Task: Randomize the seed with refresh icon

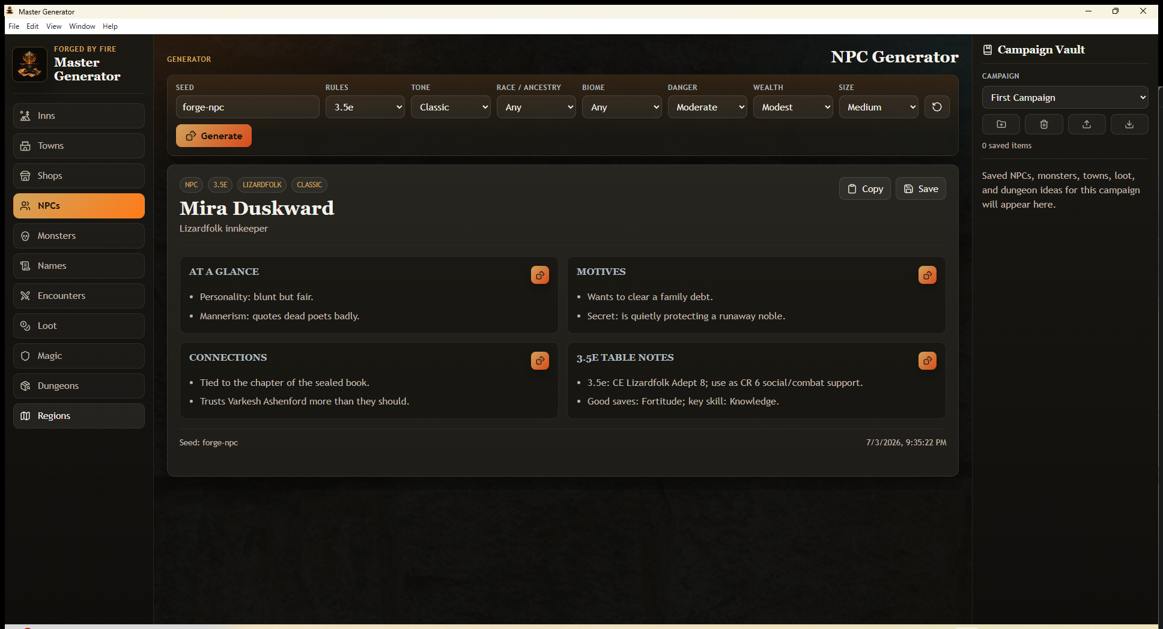Action: pos(937,107)
